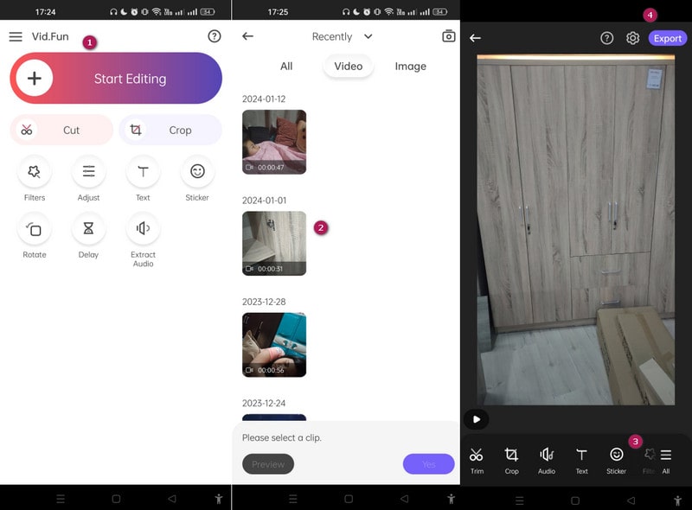This screenshot has height=510, width=692.
Task: Switch to the Image tab
Action: 410,66
